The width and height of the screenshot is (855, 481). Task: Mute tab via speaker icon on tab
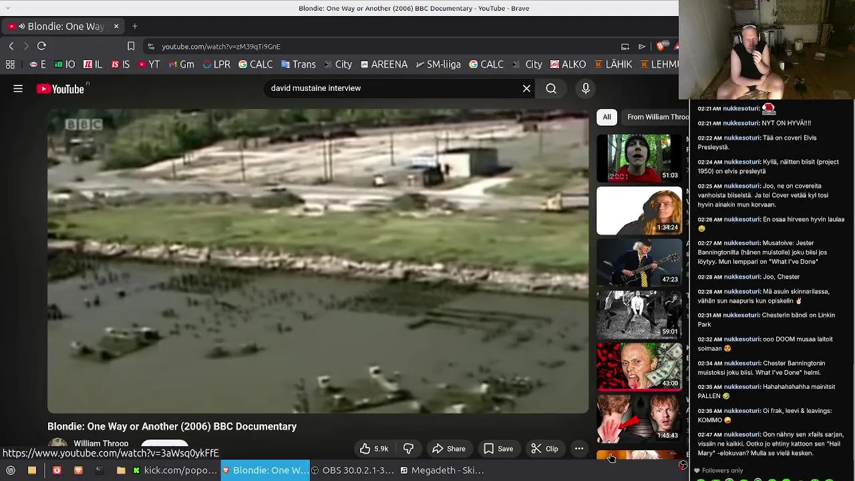(21, 26)
